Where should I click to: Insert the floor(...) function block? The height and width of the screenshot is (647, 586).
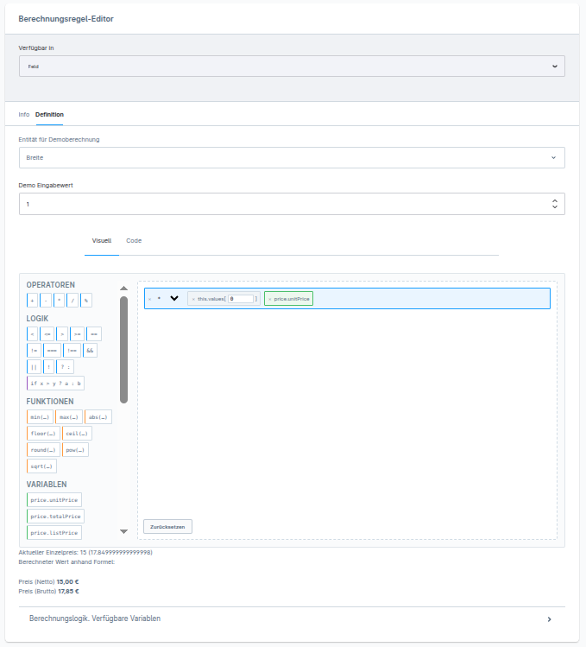tap(43, 434)
